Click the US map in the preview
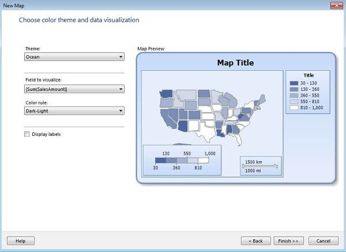Viewport: 346px width, 252px height. click(212, 117)
